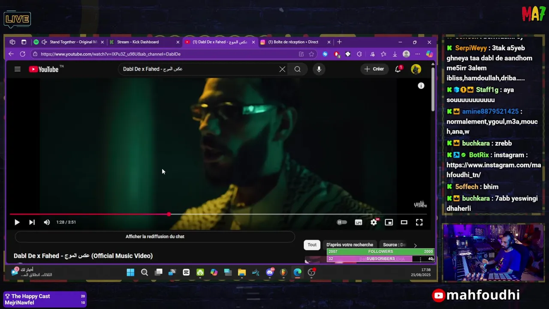Click the video title text
This screenshot has width=549, height=309.
coord(83,256)
